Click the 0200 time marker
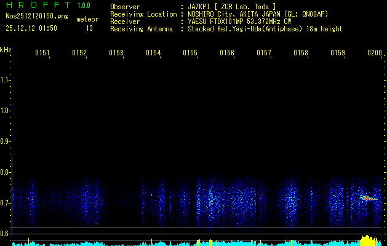The width and height of the screenshot is (387, 246). click(x=375, y=54)
